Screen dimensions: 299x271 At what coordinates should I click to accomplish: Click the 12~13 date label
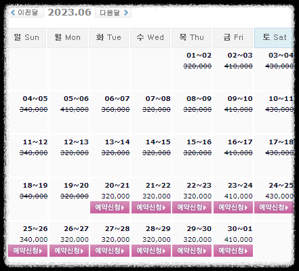(76, 142)
